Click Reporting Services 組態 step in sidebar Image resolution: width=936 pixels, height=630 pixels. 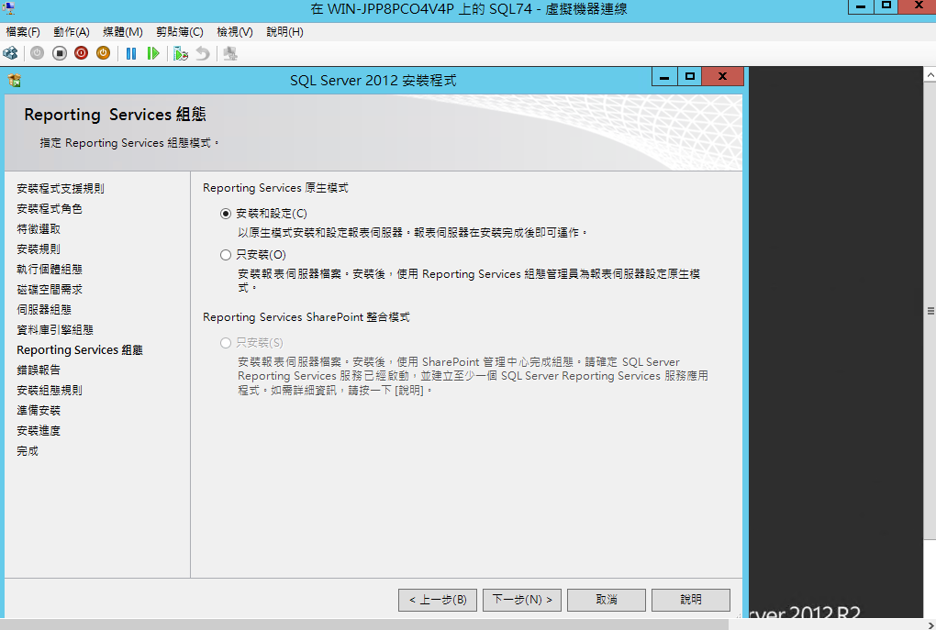coord(80,350)
